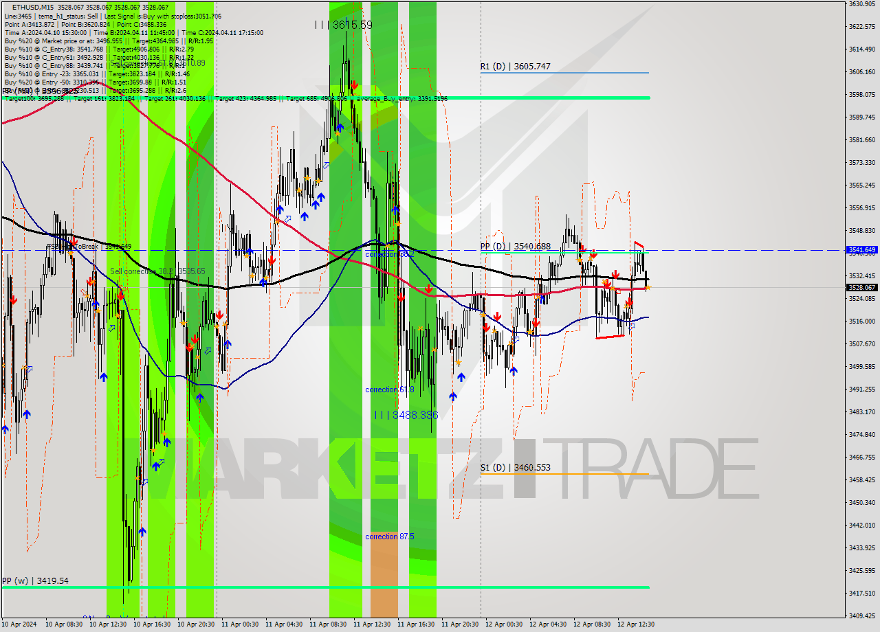Click 3433.925 on the price axis
Viewport: 880px width, 632px height.
click(x=862, y=548)
